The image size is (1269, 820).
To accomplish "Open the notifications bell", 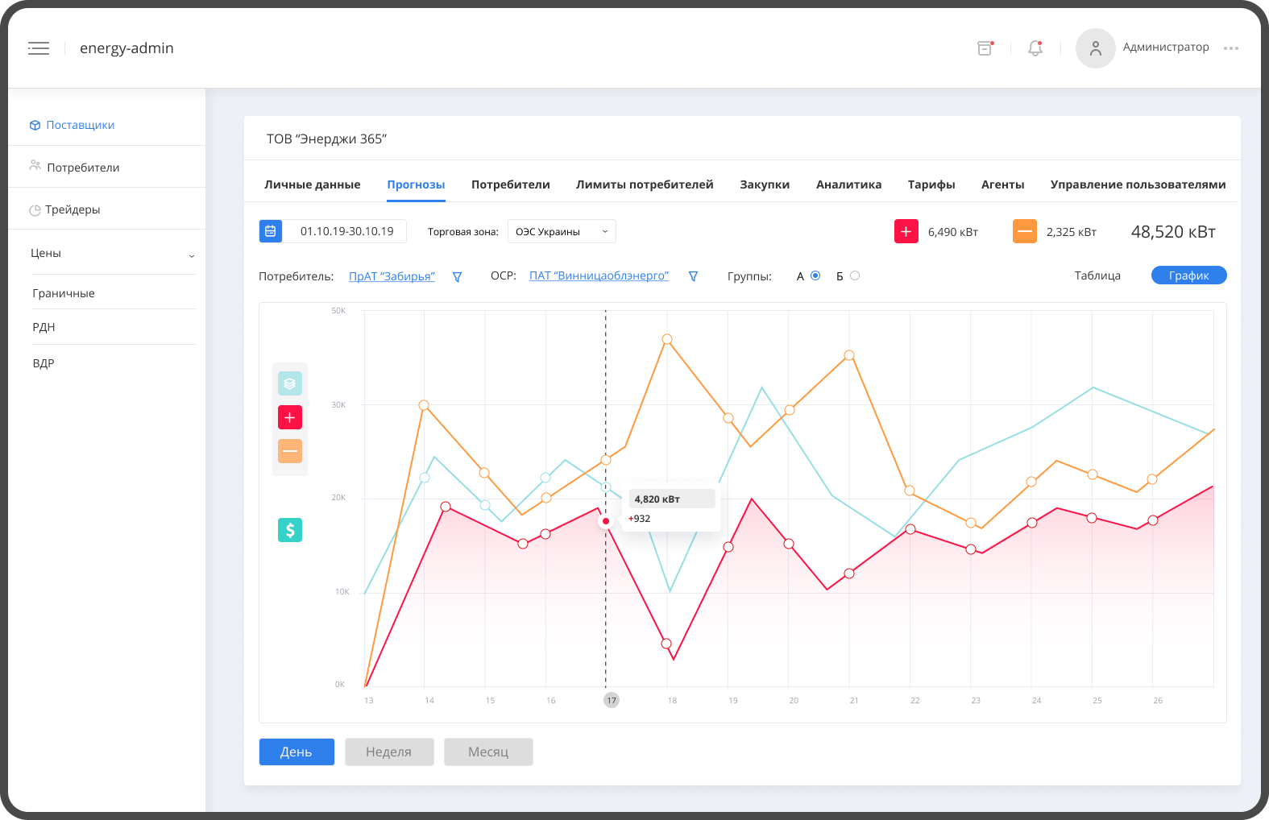I will click(1035, 48).
